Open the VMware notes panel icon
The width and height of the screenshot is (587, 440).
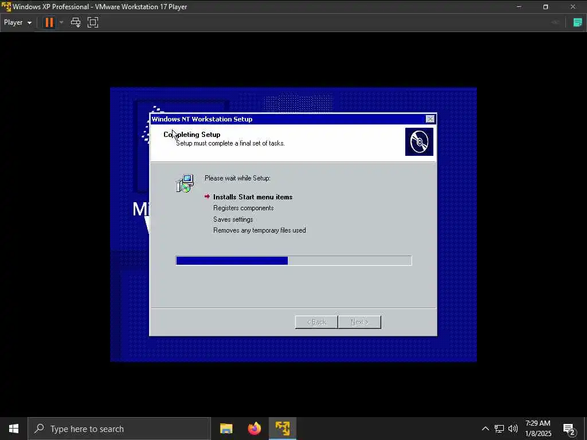[578, 22]
